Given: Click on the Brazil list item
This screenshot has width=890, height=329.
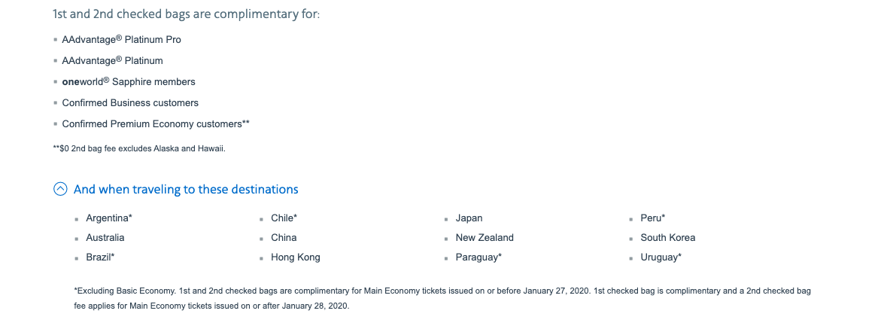Looking at the screenshot, I should pyautogui.click(x=101, y=257).
